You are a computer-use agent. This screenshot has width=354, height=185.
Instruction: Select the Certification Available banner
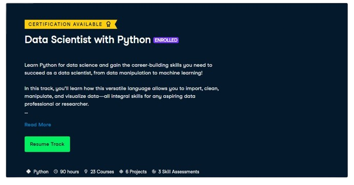coord(71,24)
